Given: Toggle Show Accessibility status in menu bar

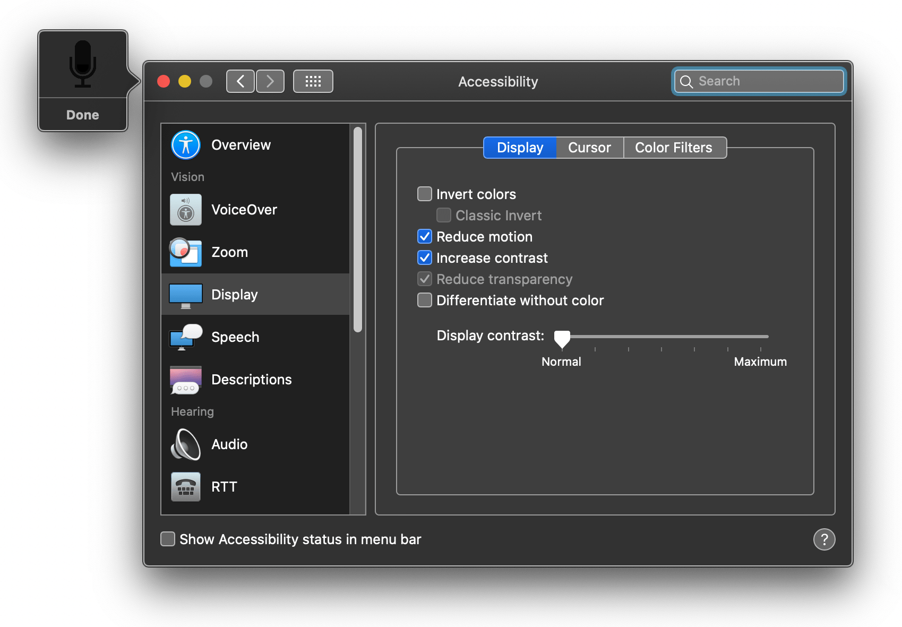Looking at the screenshot, I should tap(168, 539).
